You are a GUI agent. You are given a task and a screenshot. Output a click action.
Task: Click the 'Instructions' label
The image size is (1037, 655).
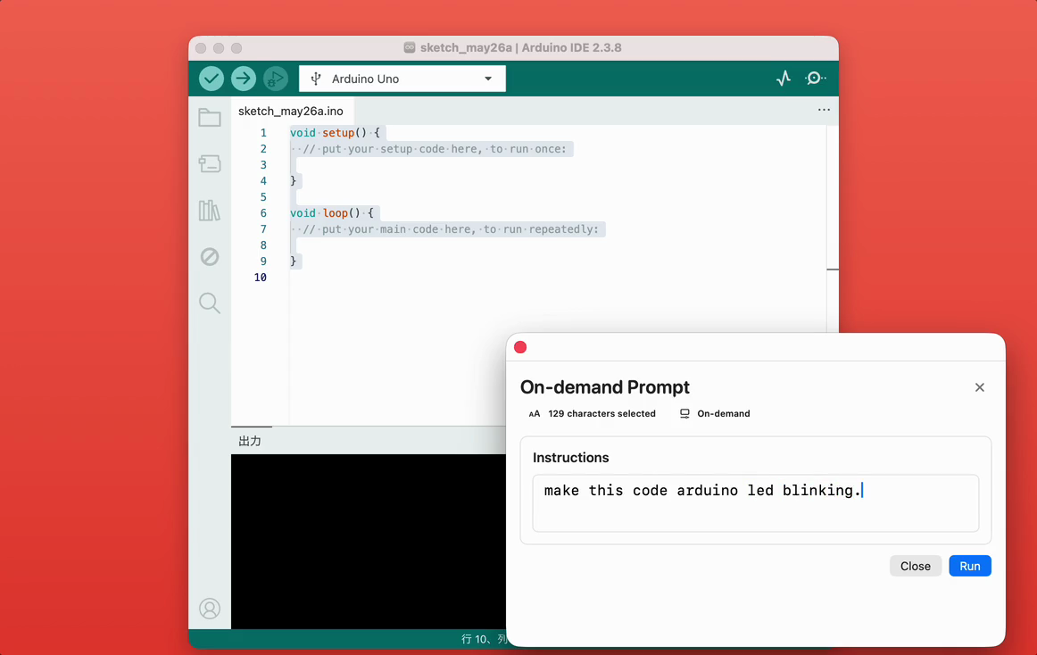pyautogui.click(x=571, y=458)
